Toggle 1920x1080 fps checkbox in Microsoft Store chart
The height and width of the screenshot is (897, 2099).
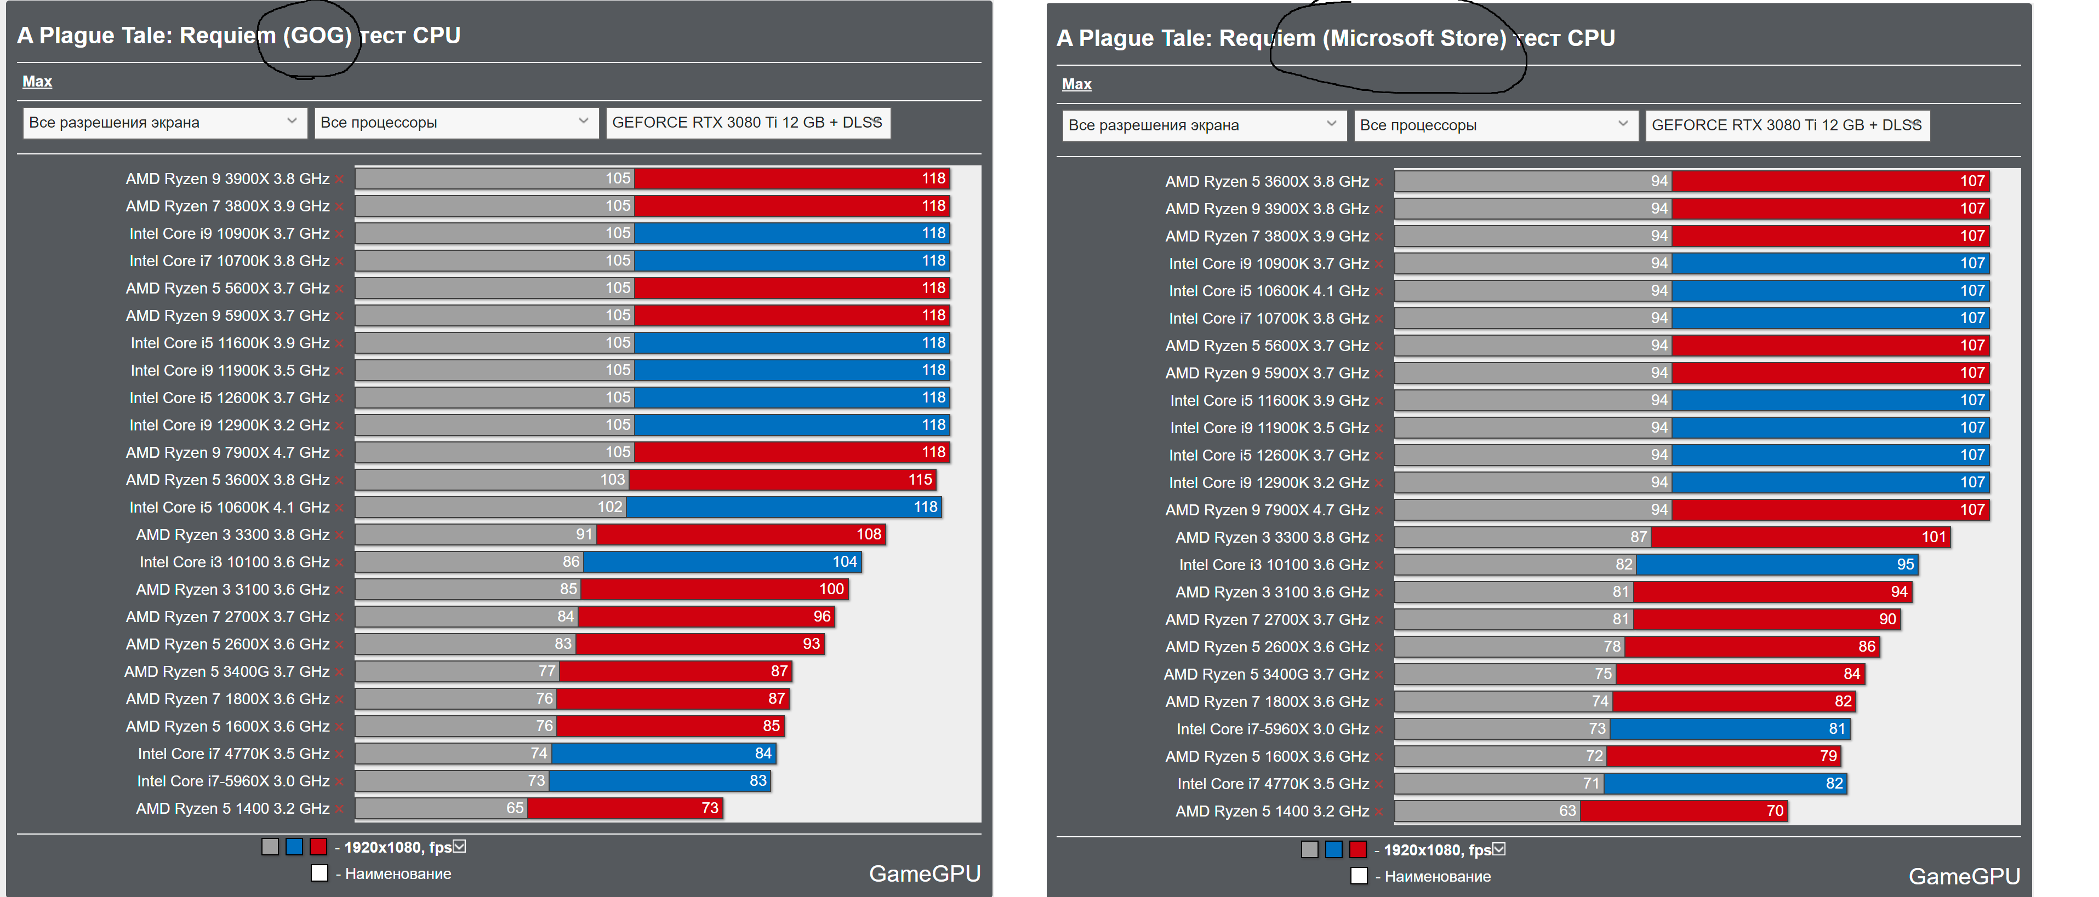[1499, 849]
